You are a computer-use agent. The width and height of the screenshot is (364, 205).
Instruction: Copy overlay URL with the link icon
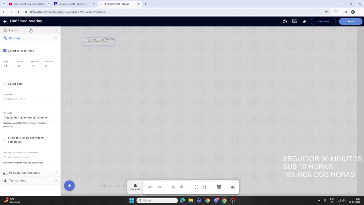(304, 21)
